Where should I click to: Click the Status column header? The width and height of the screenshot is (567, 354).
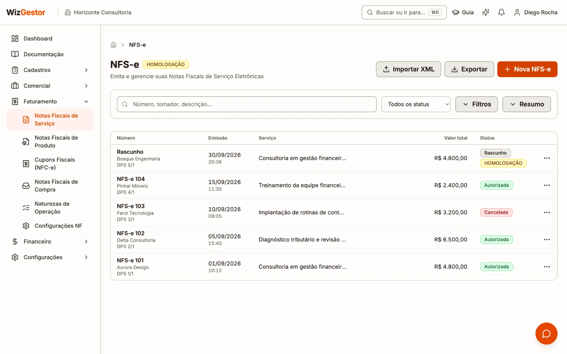click(x=487, y=138)
